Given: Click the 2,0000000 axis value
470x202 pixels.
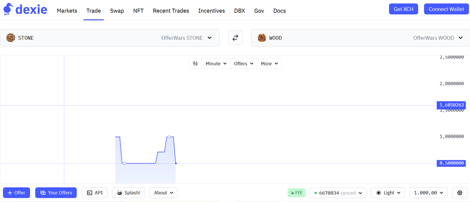Looking at the screenshot, I should coord(452,83).
